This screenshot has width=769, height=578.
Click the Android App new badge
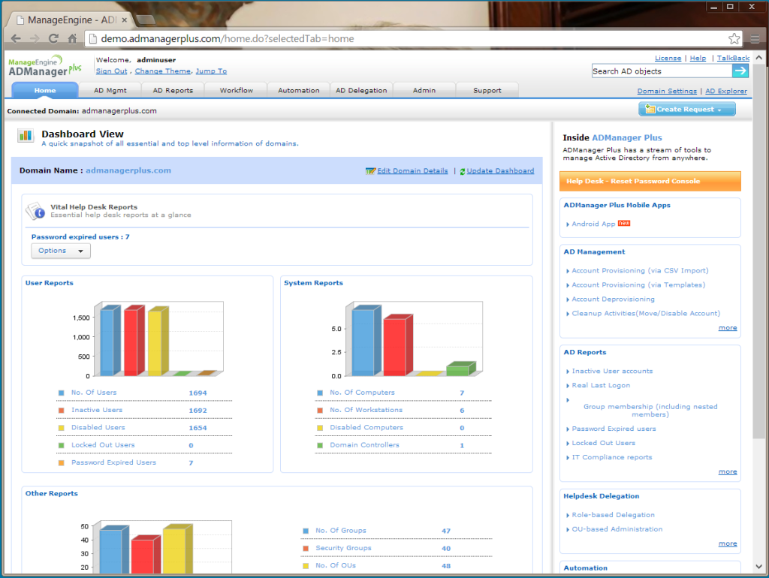click(x=624, y=223)
